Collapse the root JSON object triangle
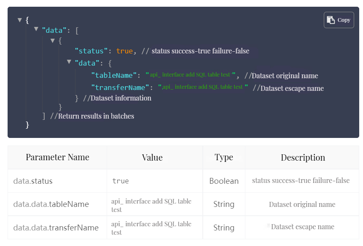Viewport: 363px width, 246px height. point(19,20)
